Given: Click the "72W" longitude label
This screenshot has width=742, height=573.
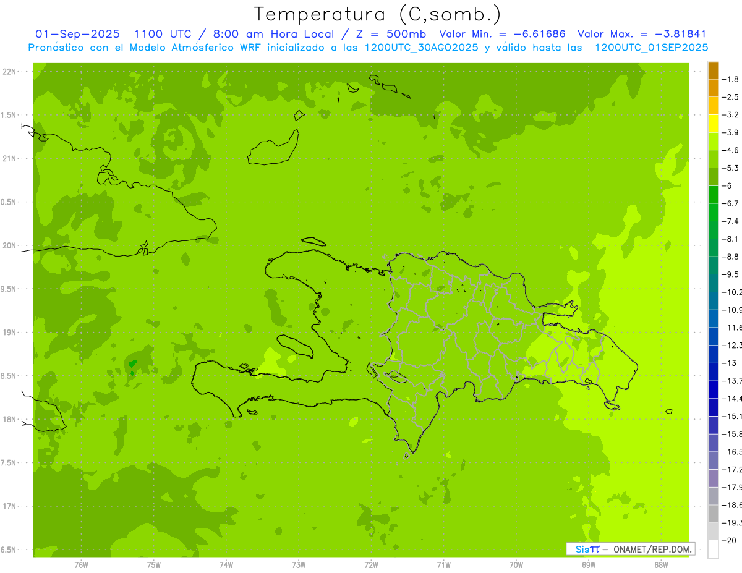Looking at the screenshot, I should (x=371, y=564).
